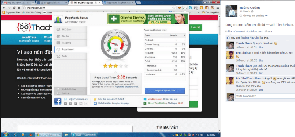
Task: Open the WordPress Hướng dẫn chung nav item
Action: [29, 39]
